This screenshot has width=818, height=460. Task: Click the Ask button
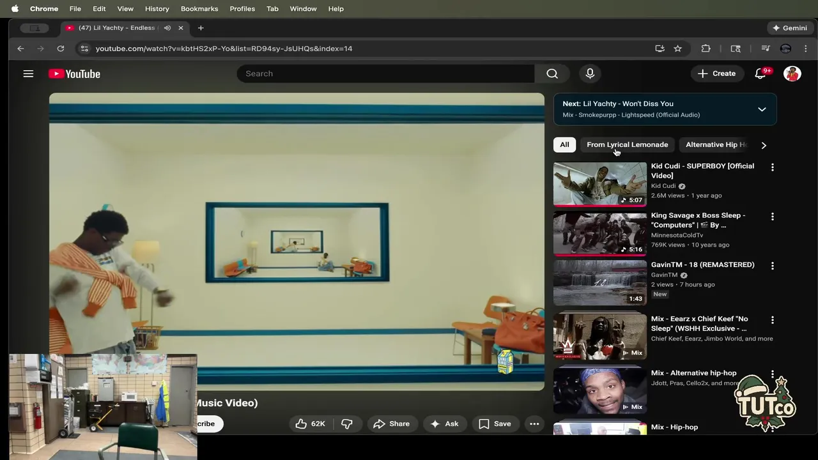point(445,424)
